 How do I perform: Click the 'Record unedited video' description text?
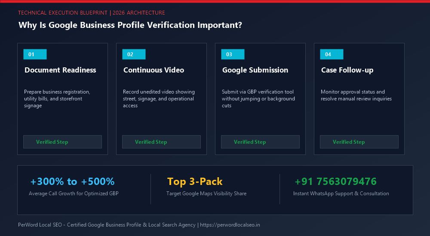159,99
